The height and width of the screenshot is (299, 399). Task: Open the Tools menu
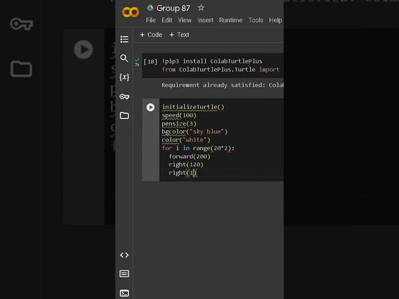pos(256,20)
